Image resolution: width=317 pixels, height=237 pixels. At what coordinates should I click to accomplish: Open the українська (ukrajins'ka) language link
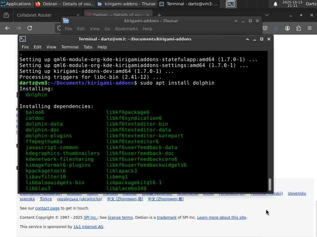coord(80,199)
